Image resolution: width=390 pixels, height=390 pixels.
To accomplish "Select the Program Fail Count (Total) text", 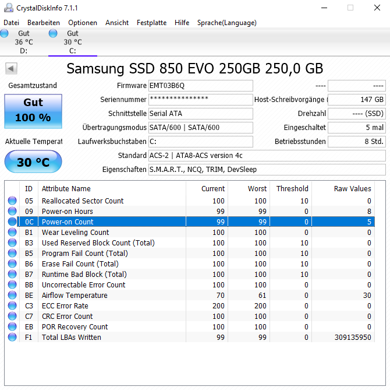I will [85, 253].
